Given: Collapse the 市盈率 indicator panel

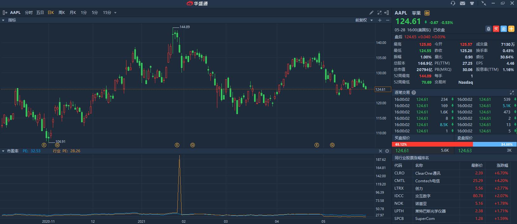Looking at the screenshot, I should [x=3, y=151].
